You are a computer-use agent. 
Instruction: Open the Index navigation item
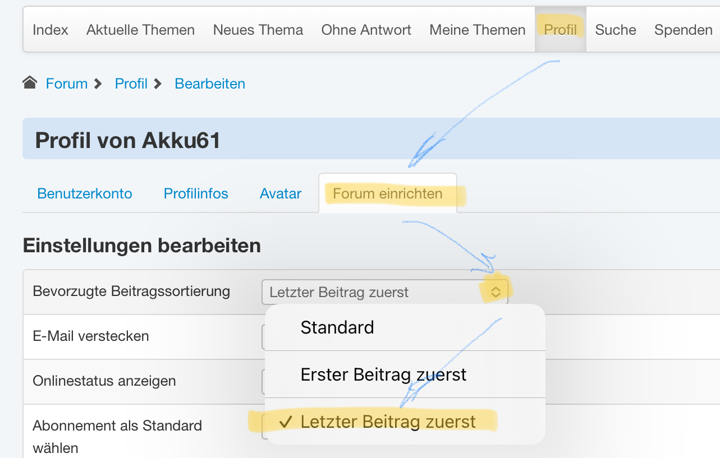[x=51, y=30]
